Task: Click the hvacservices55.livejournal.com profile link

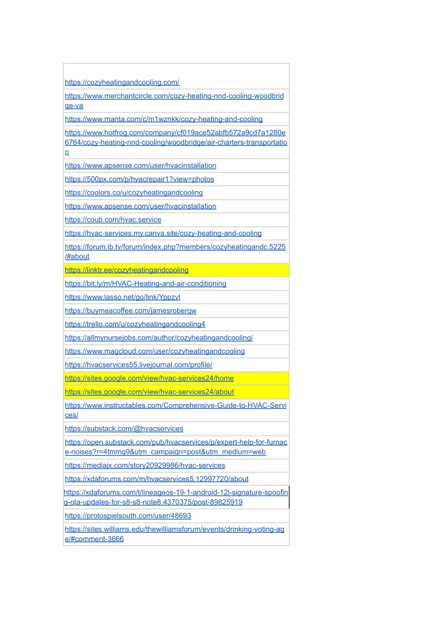Action: click(138, 365)
